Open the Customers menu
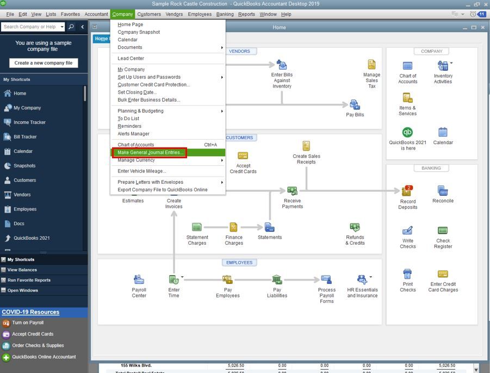This screenshot has width=490, height=373. (x=149, y=14)
